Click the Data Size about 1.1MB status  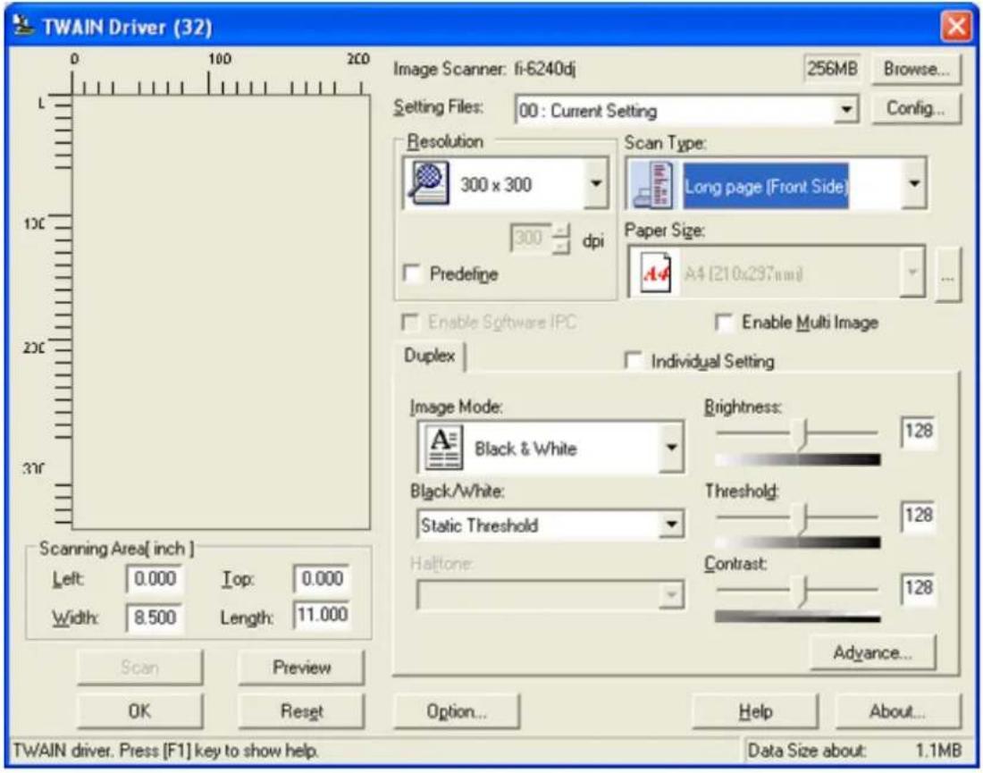click(854, 750)
